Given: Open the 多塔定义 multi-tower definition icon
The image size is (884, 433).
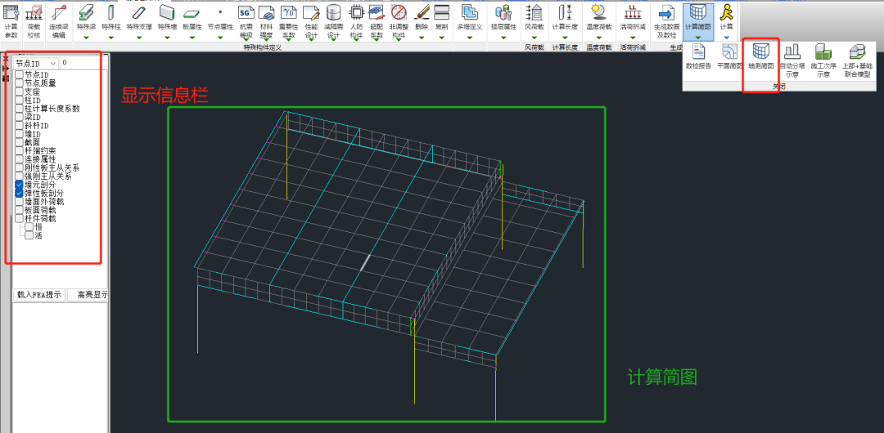Looking at the screenshot, I should click(469, 12).
